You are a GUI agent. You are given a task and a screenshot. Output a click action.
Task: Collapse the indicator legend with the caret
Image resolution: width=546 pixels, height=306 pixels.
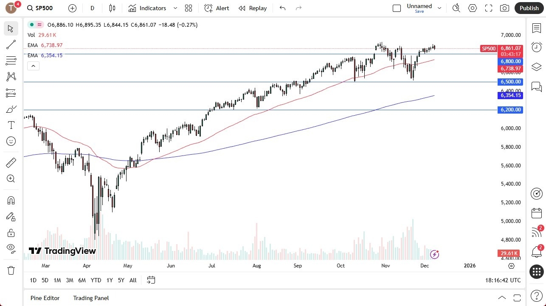coord(33,66)
